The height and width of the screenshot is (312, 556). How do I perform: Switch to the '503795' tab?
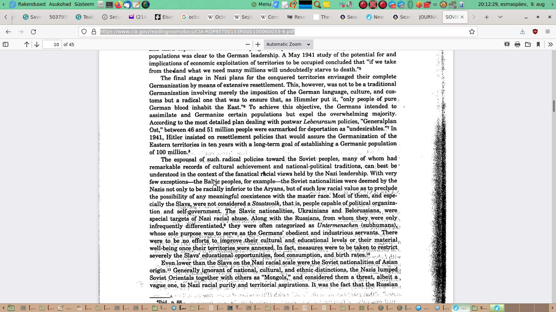58,17
